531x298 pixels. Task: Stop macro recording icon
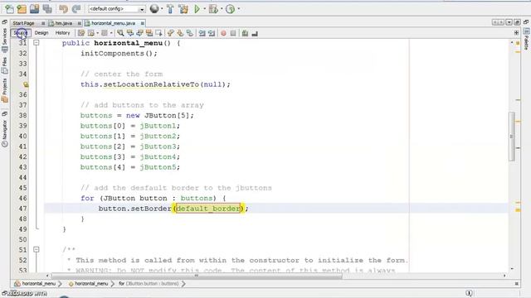[x=233, y=33]
